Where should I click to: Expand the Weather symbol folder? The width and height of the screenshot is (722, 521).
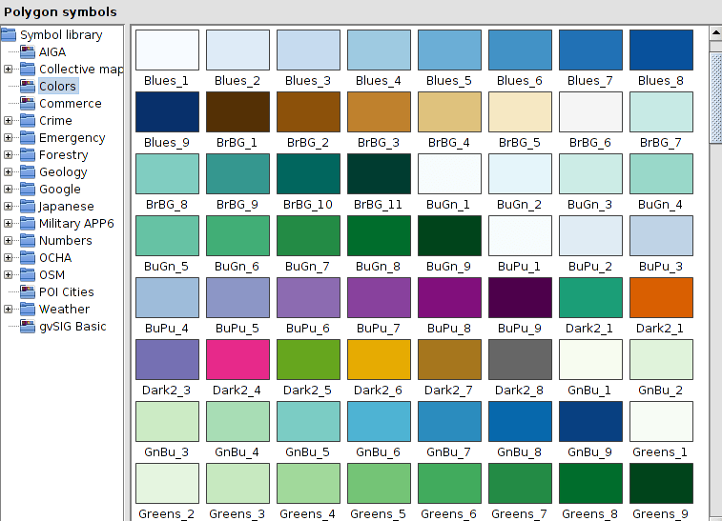(x=9, y=310)
